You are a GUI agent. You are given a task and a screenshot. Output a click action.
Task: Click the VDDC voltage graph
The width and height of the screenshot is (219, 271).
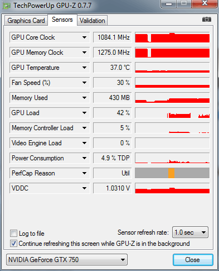point(172,188)
